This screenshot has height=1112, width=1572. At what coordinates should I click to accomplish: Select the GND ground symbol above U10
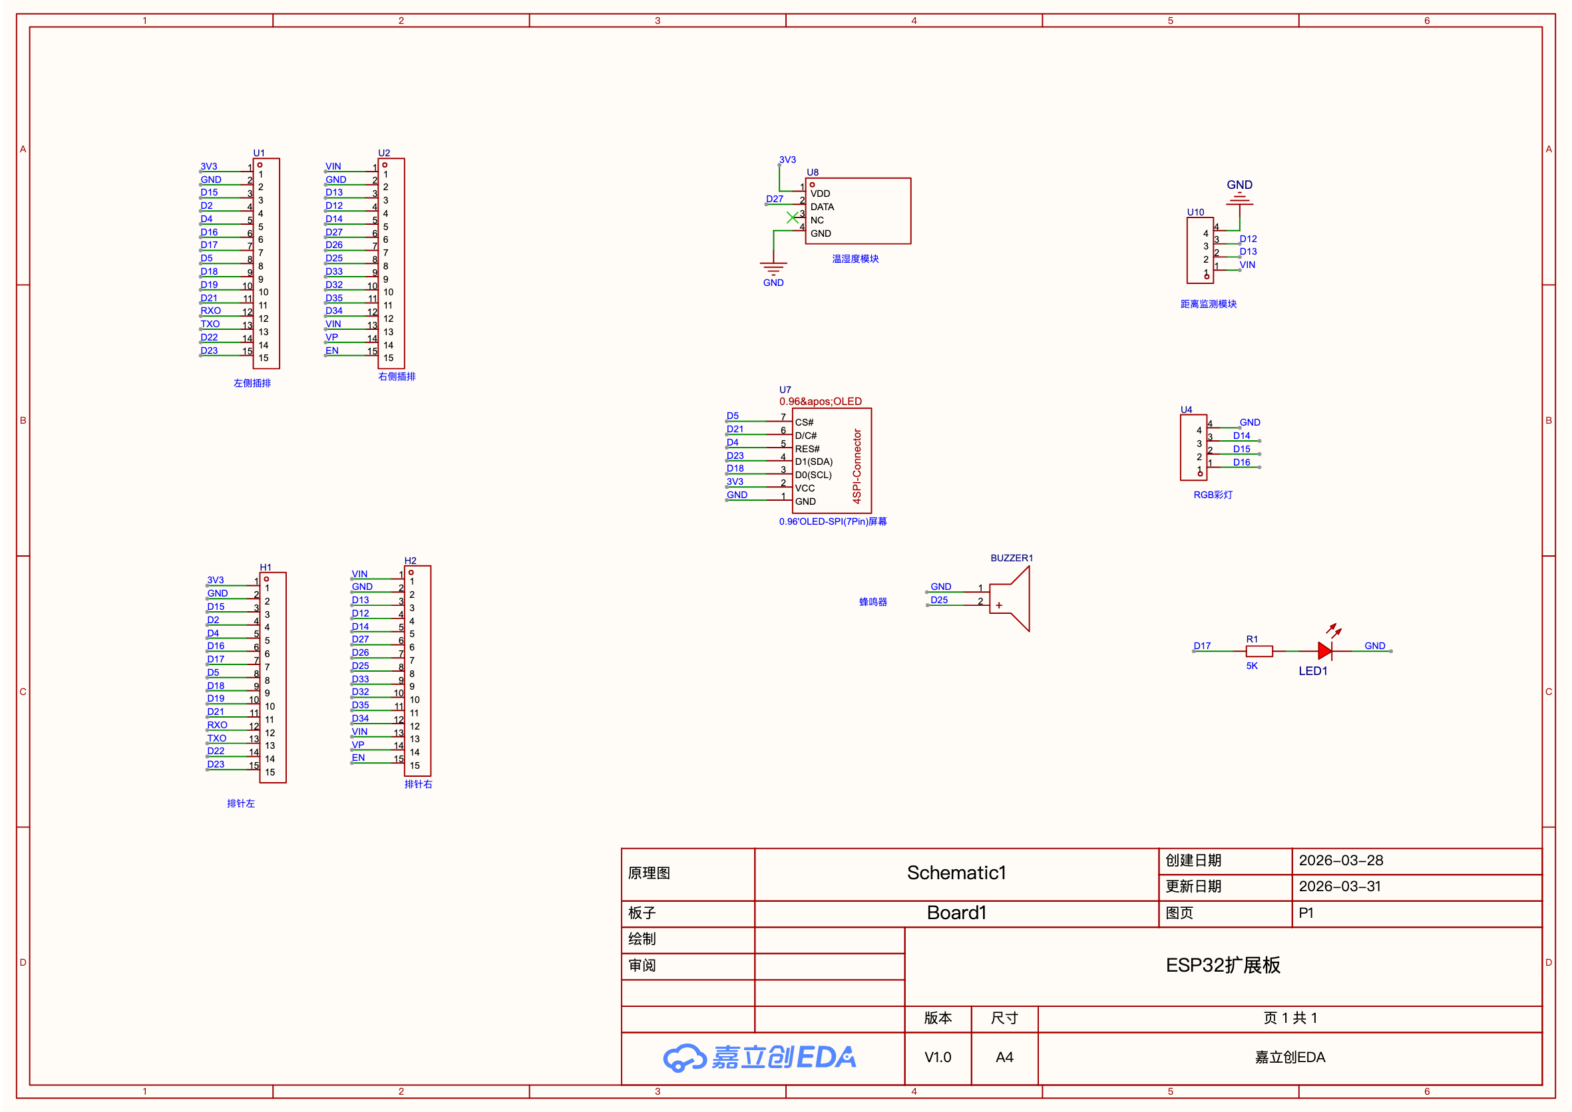(x=1240, y=200)
